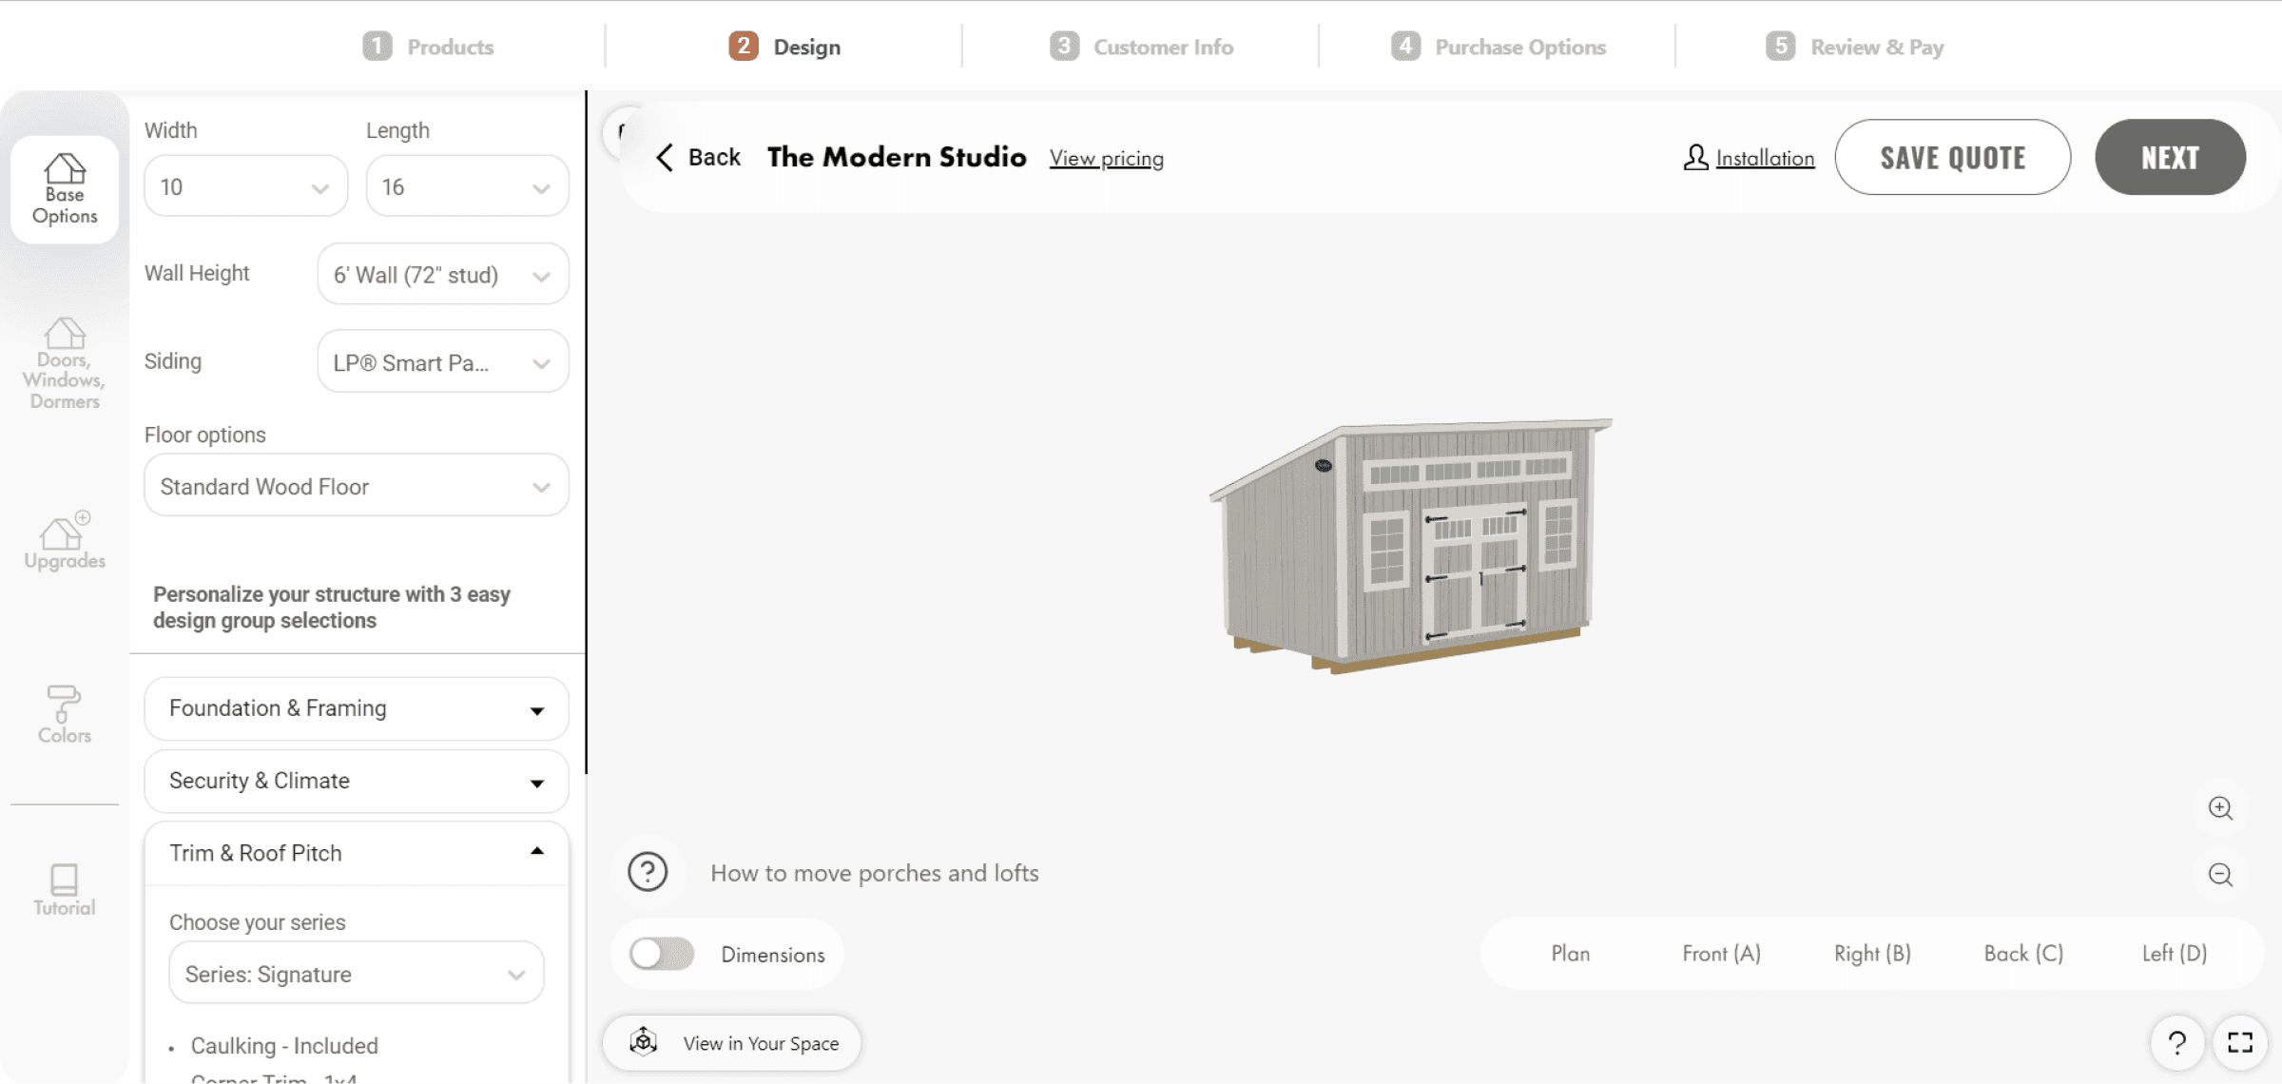Toggle the Dimensions switch on
Image resolution: width=2282 pixels, height=1084 pixels.
point(662,955)
